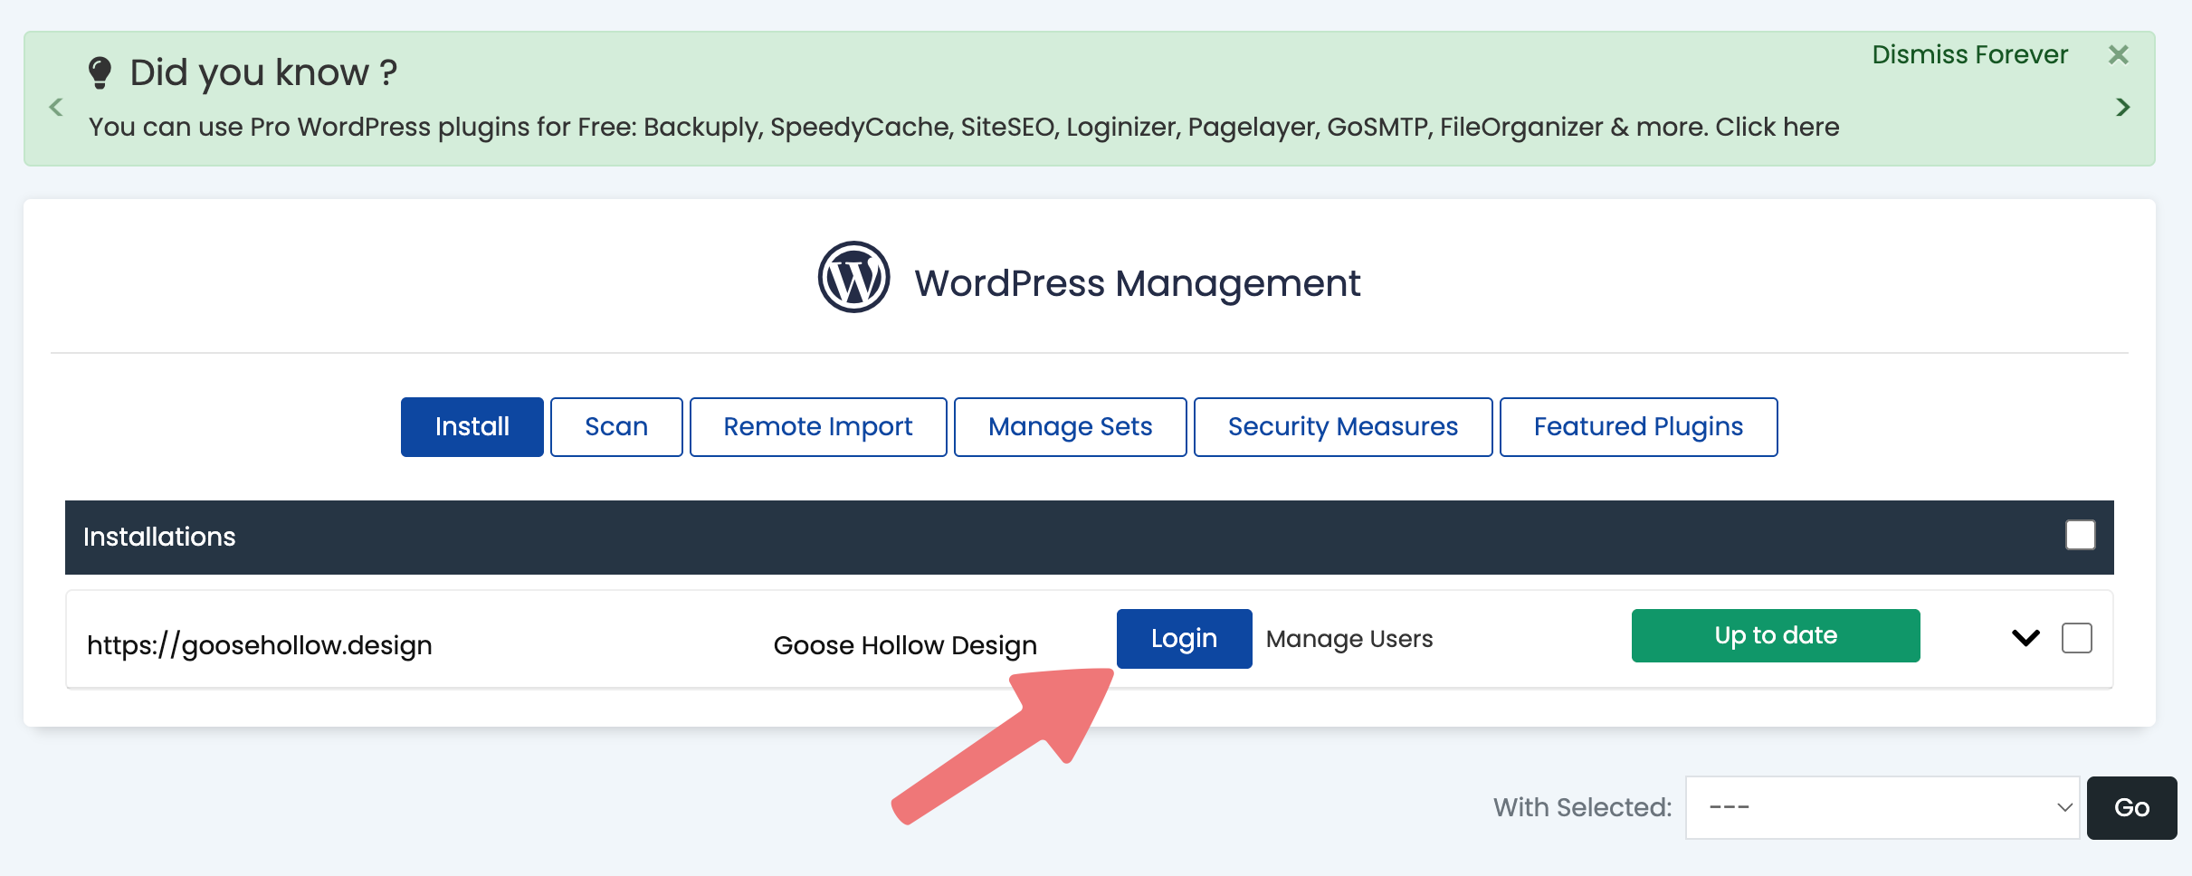Image resolution: width=2192 pixels, height=876 pixels.
Task: Click the pro plugins tip text
Action: 964,127
